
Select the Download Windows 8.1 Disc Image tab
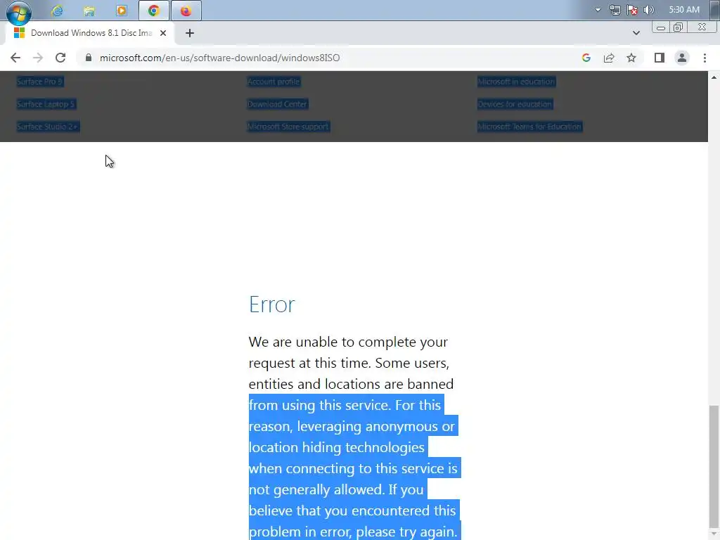point(91,33)
